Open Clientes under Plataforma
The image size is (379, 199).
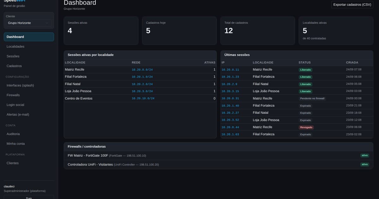point(29,163)
